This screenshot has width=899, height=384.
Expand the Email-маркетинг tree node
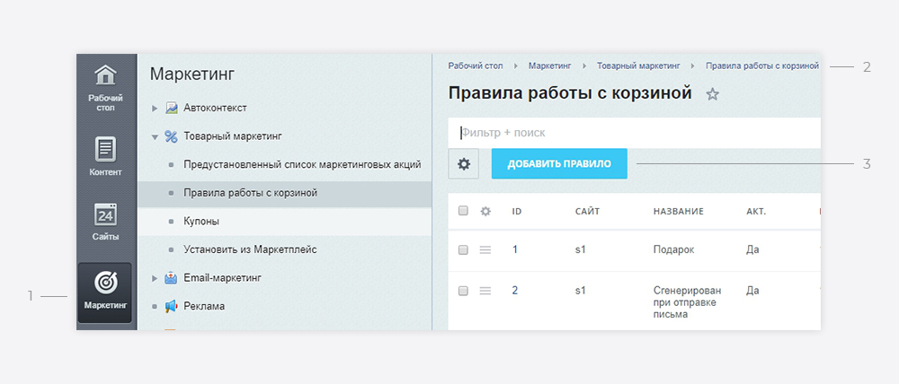point(155,278)
